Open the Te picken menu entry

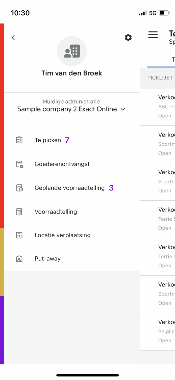pos(48,140)
